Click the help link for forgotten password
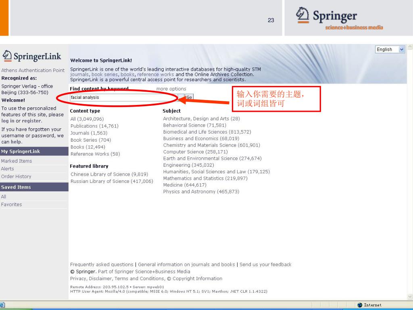This screenshot has width=413, height=310. coord(16,142)
